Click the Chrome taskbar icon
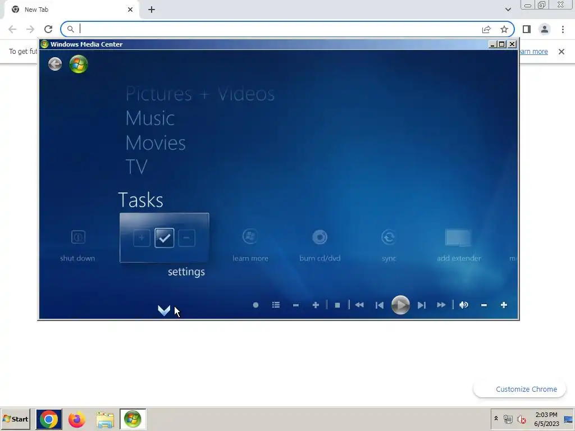This screenshot has width=575, height=431. pos(49,419)
